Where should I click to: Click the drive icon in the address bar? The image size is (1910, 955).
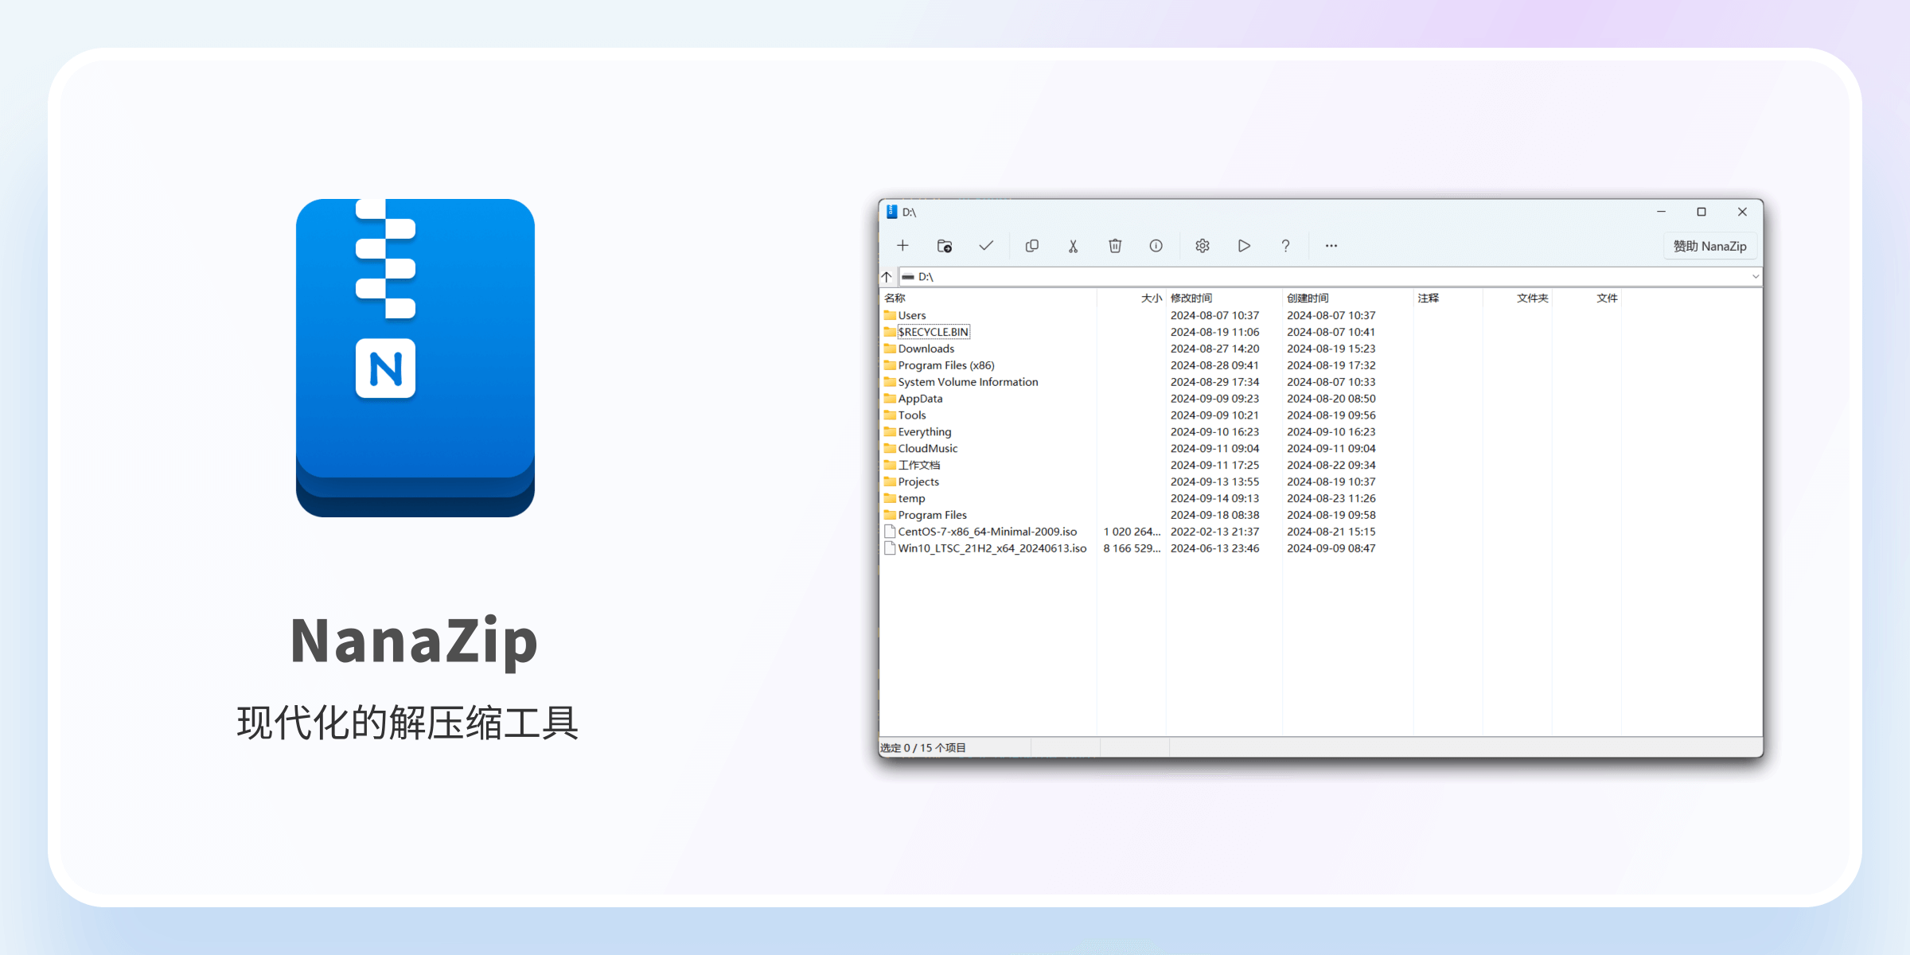908,277
